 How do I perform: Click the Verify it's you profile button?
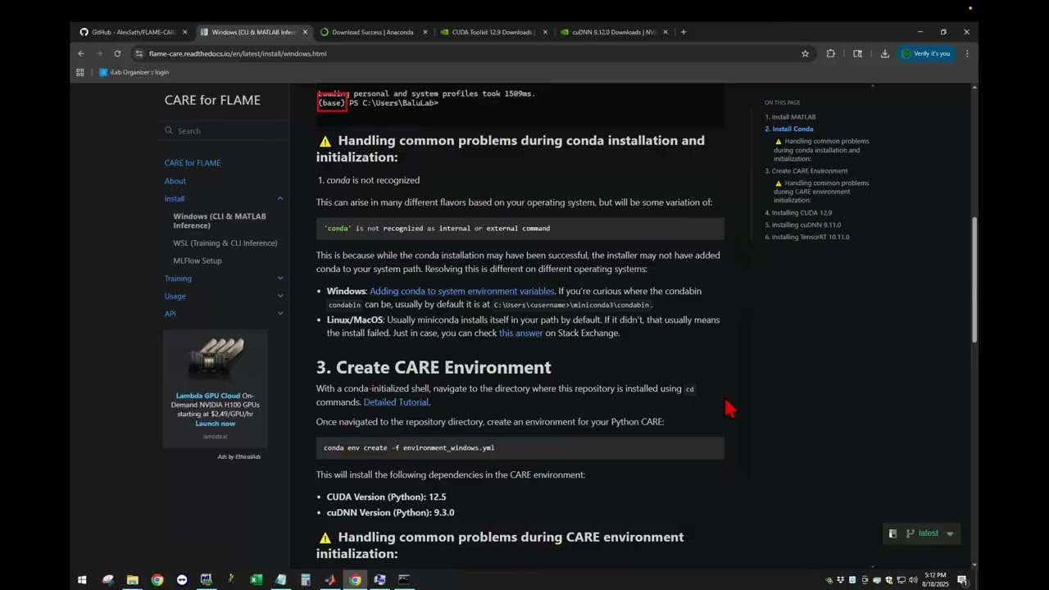pos(926,53)
